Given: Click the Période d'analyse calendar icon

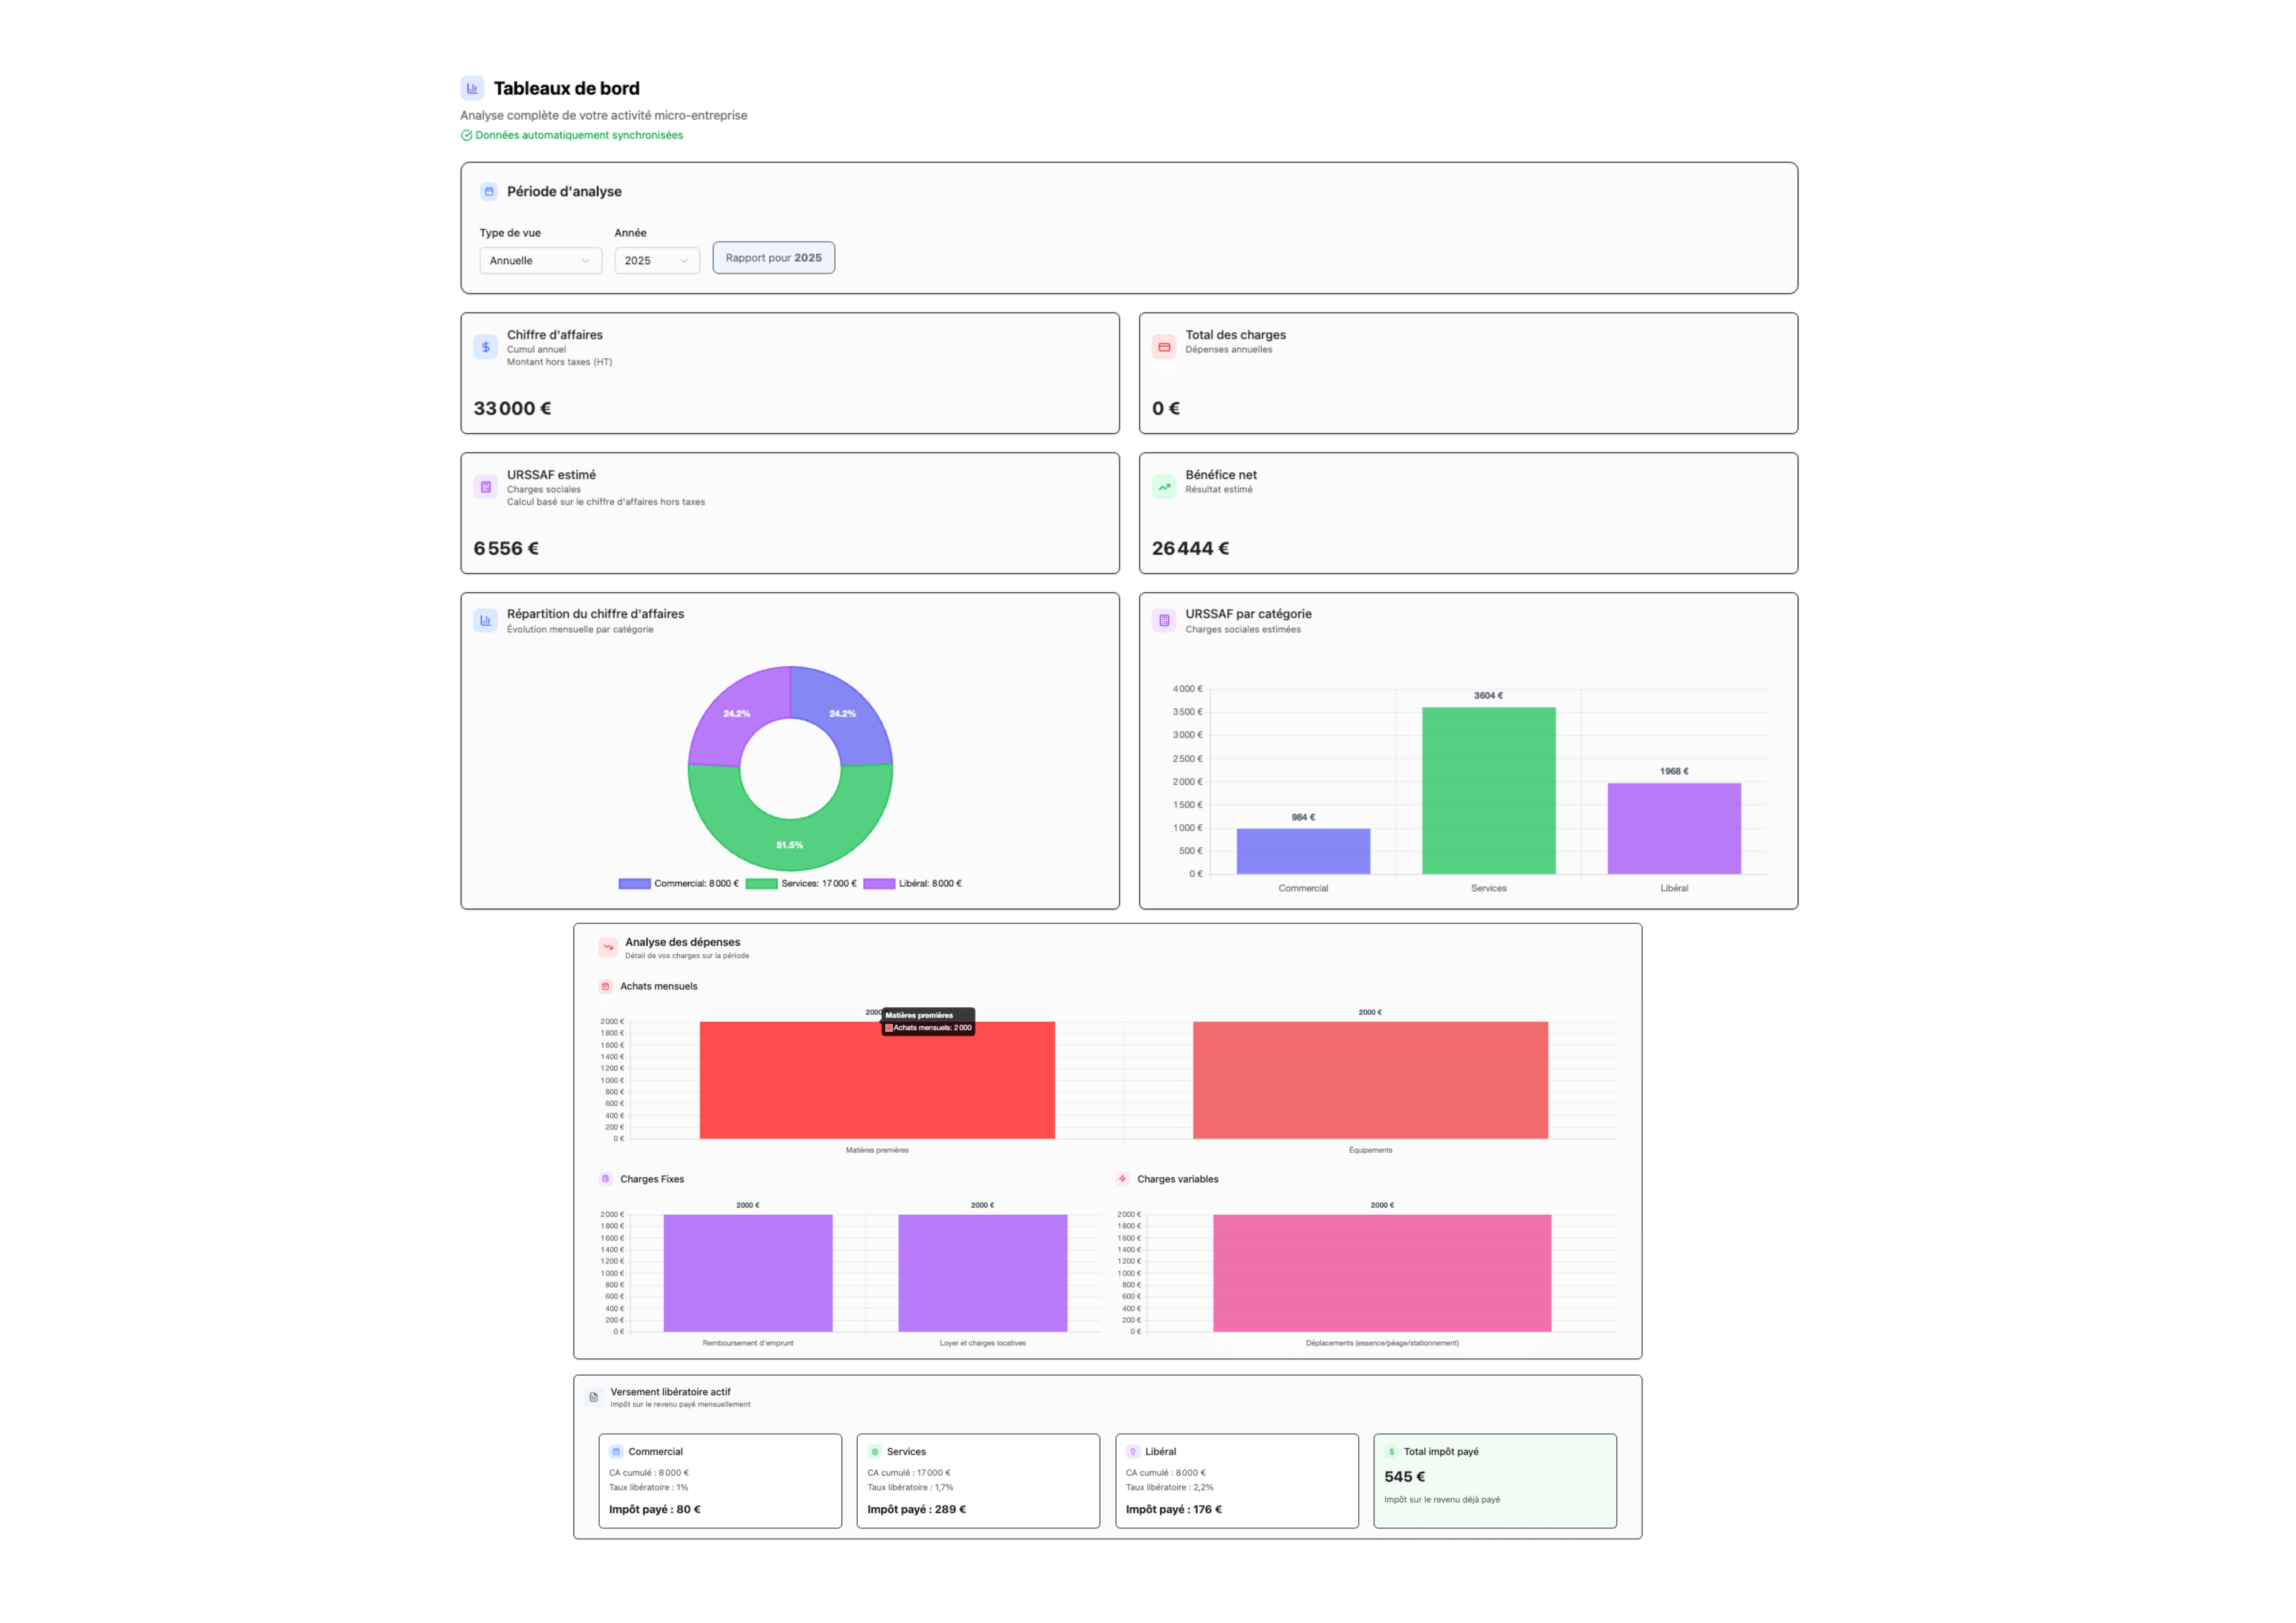Looking at the screenshot, I should tap(489, 191).
